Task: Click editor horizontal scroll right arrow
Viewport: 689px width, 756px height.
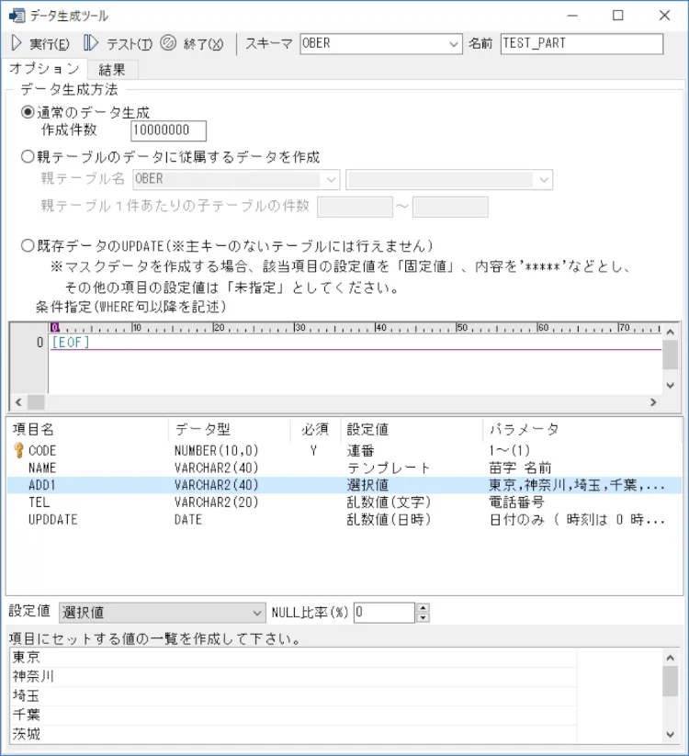Action: coord(653,401)
